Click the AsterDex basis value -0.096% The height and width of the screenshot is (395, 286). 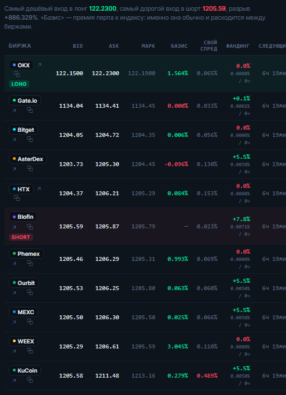pyautogui.click(x=176, y=164)
